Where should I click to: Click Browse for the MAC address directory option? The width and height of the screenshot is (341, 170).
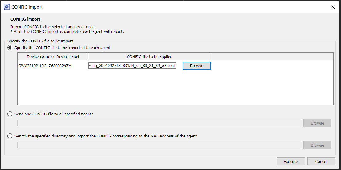point(317,145)
